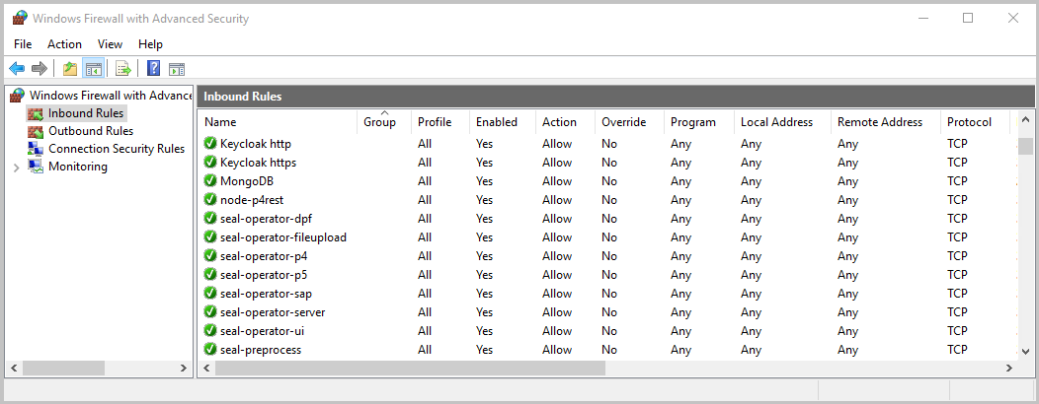Open Connection Security Rules node
The image size is (1039, 404).
[116, 149]
